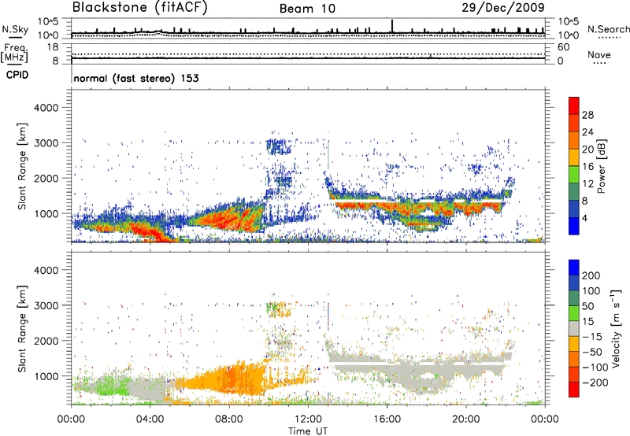Click the '18' tick on the frequency axis
Viewport: 630px width, 436px height.
click(53, 47)
